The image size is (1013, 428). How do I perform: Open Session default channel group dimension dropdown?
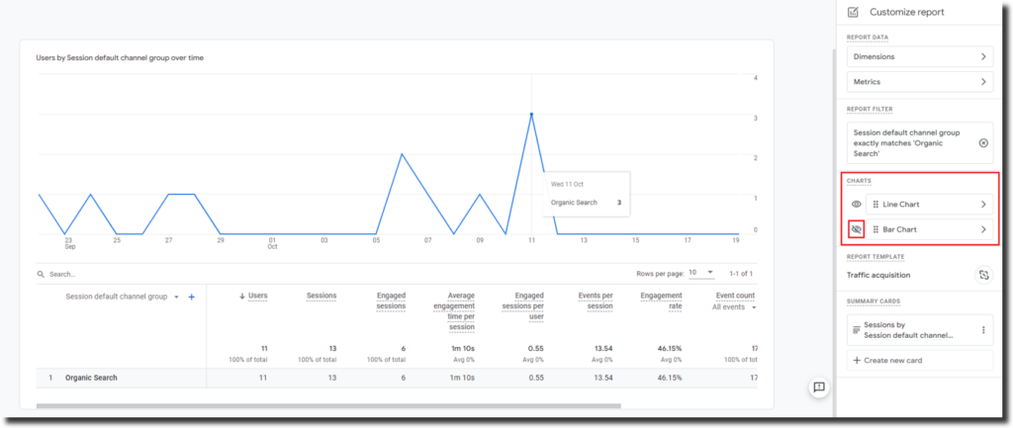pyautogui.click(x=176, y=297)
